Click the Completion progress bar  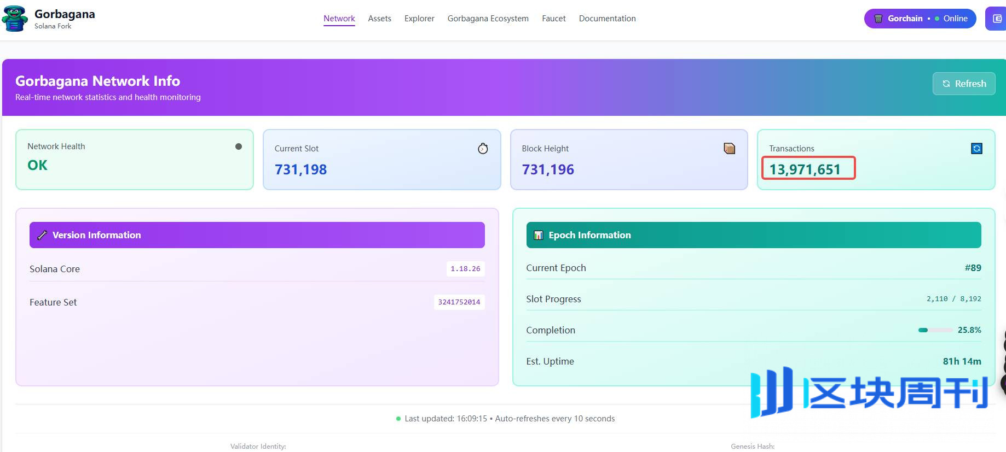click(x=935, y=330)
